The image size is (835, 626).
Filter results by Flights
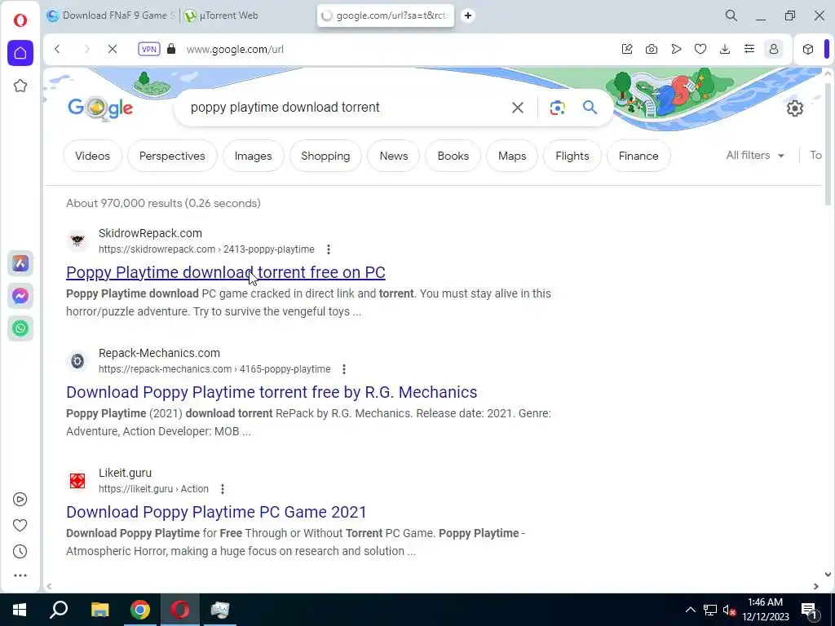click(572, 156)
